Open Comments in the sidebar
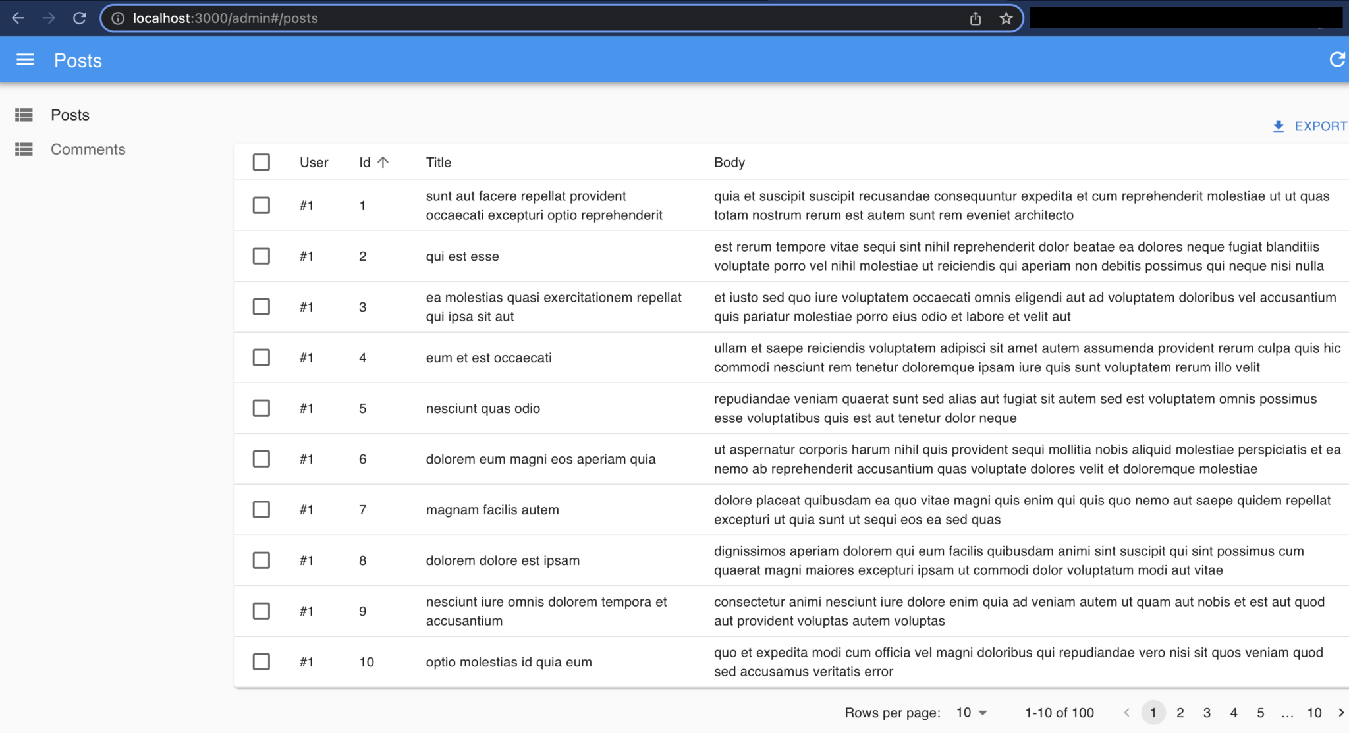Image resolution: width=1349 pixels, height=733 pixels. click(88, 149)
